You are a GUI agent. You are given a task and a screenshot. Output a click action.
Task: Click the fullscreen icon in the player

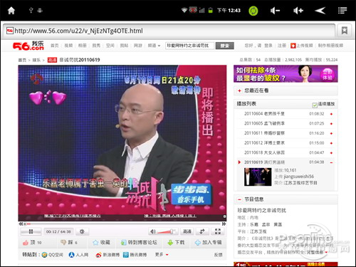[218, 231]
